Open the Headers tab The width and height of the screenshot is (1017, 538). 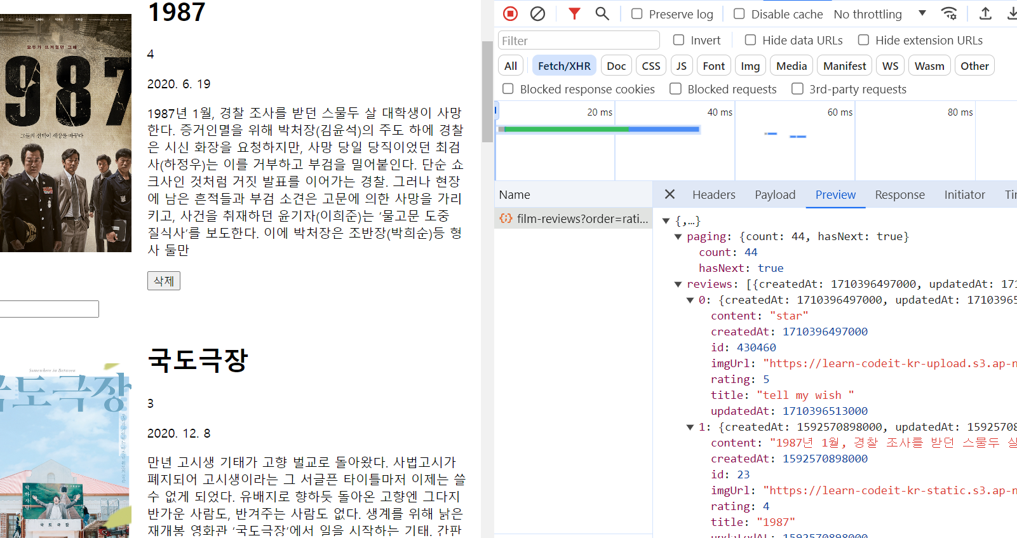(714, 195)
